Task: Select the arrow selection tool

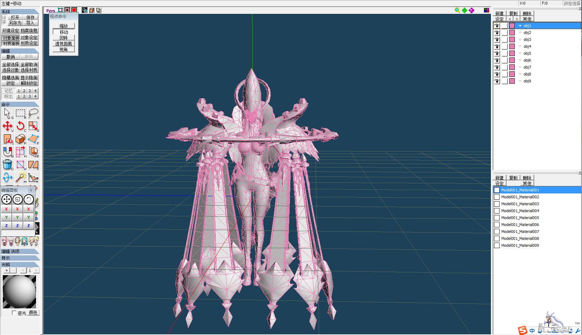Action: tap(7, 113)
